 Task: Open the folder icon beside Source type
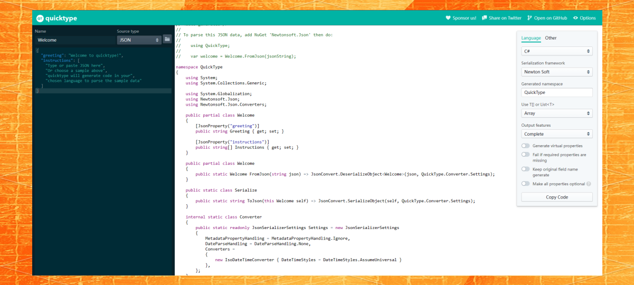(x=167, y=39)
